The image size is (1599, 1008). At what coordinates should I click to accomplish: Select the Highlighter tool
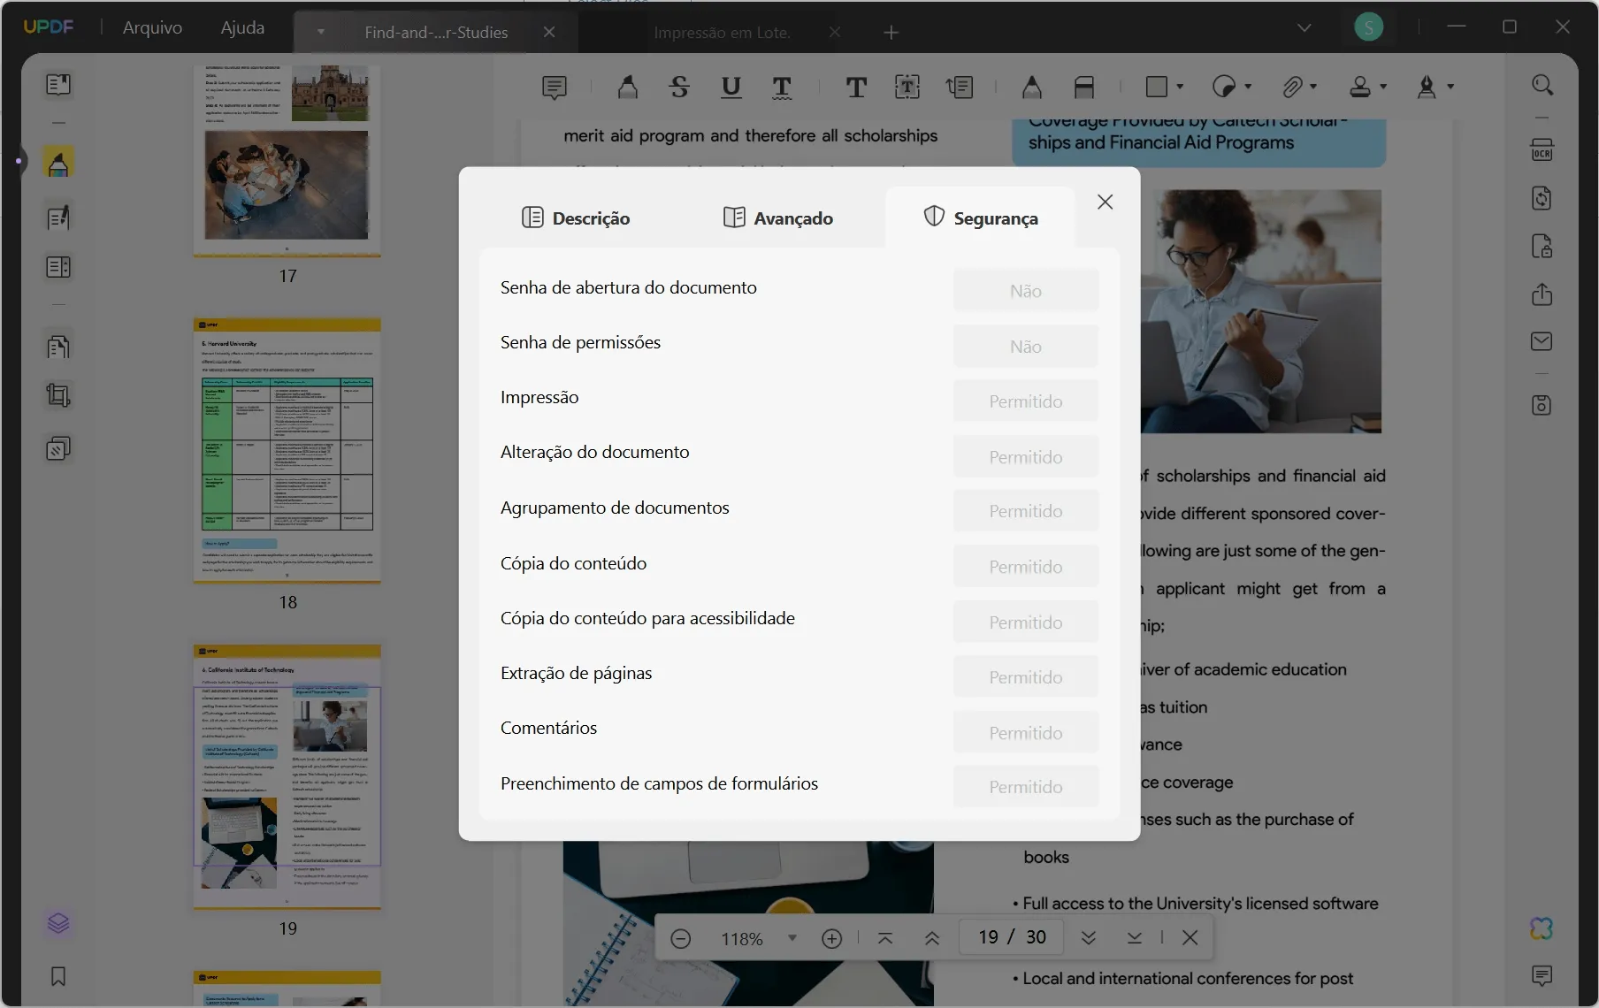click(627, 87)
